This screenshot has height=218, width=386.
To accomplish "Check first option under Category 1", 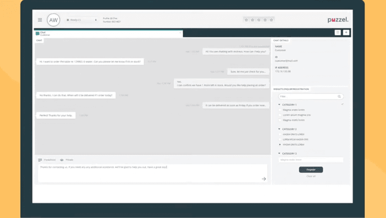I will point(279,110).
